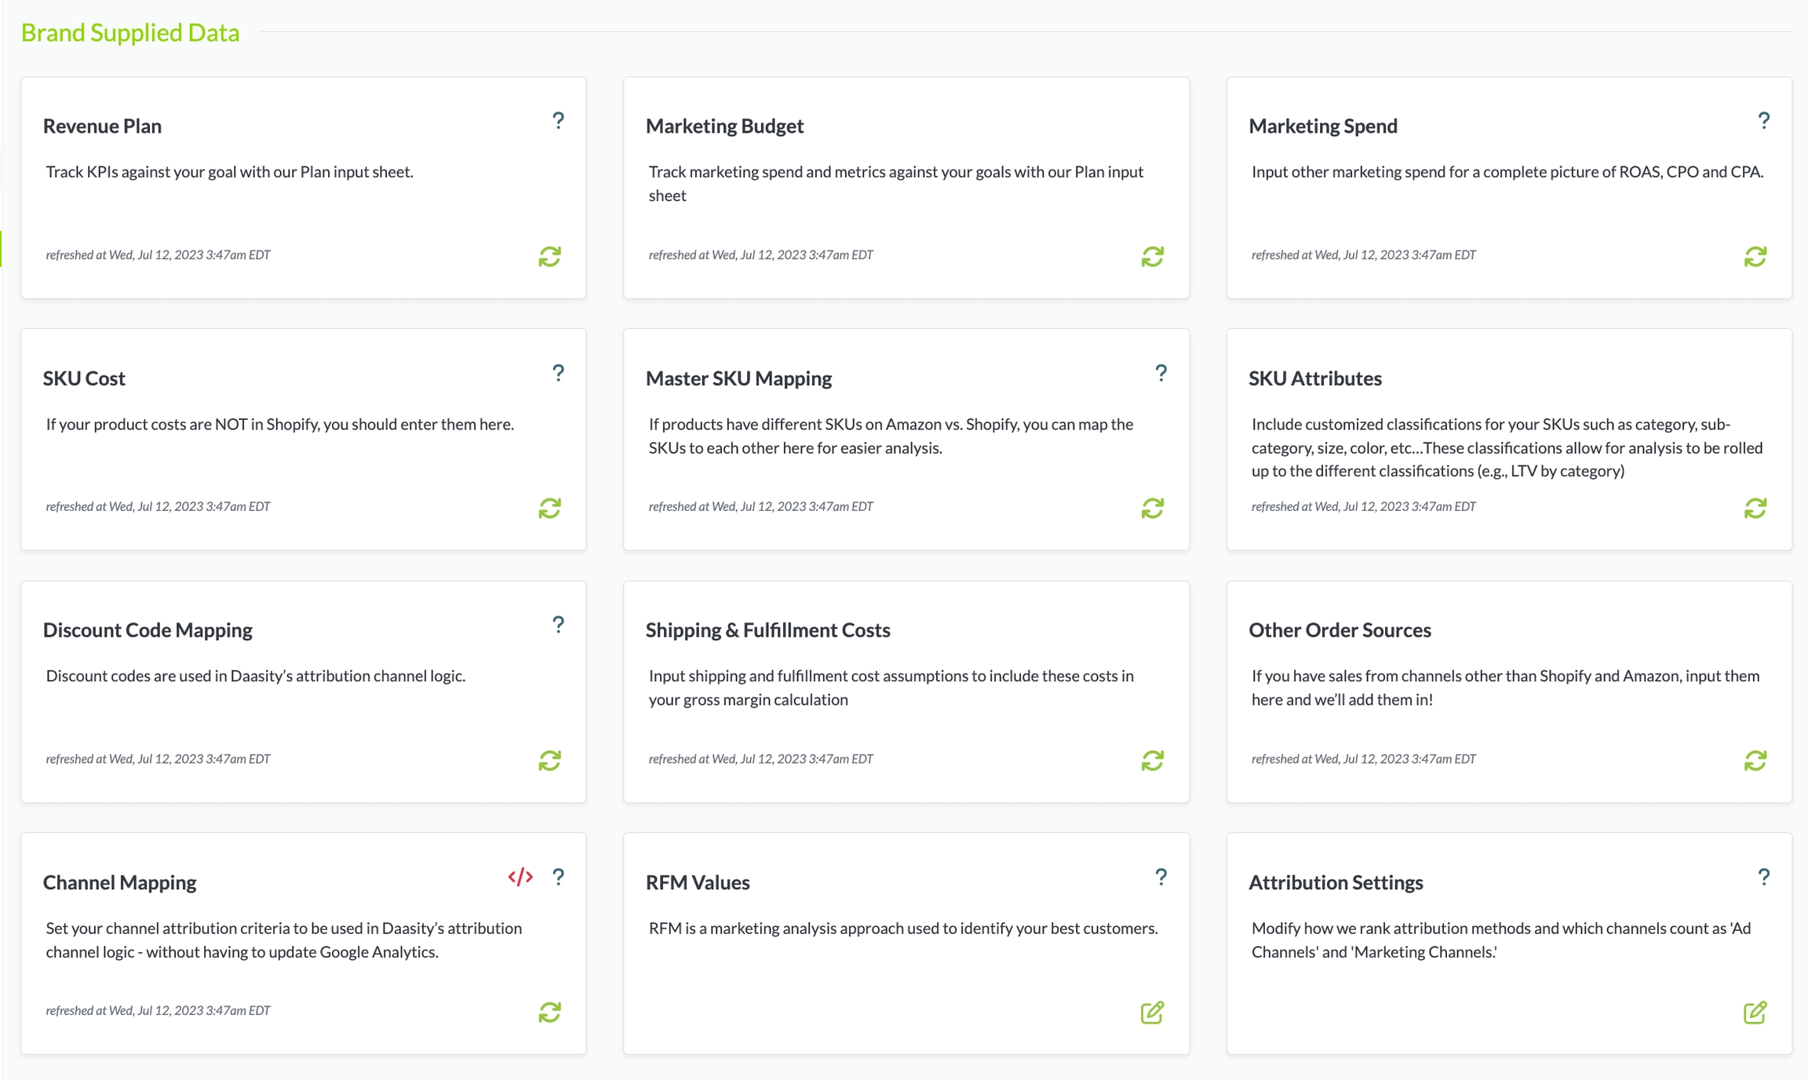The image size is (1808, 1080).
Task: Open the Channel Mapping code editor icon
Action: pyautogui.click(x=520, y=877)
